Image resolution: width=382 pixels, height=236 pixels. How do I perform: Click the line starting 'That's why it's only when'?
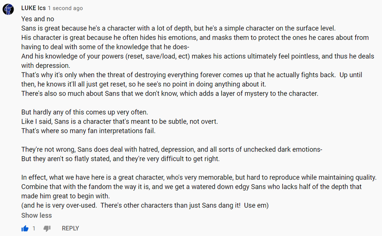pos(191,79)
